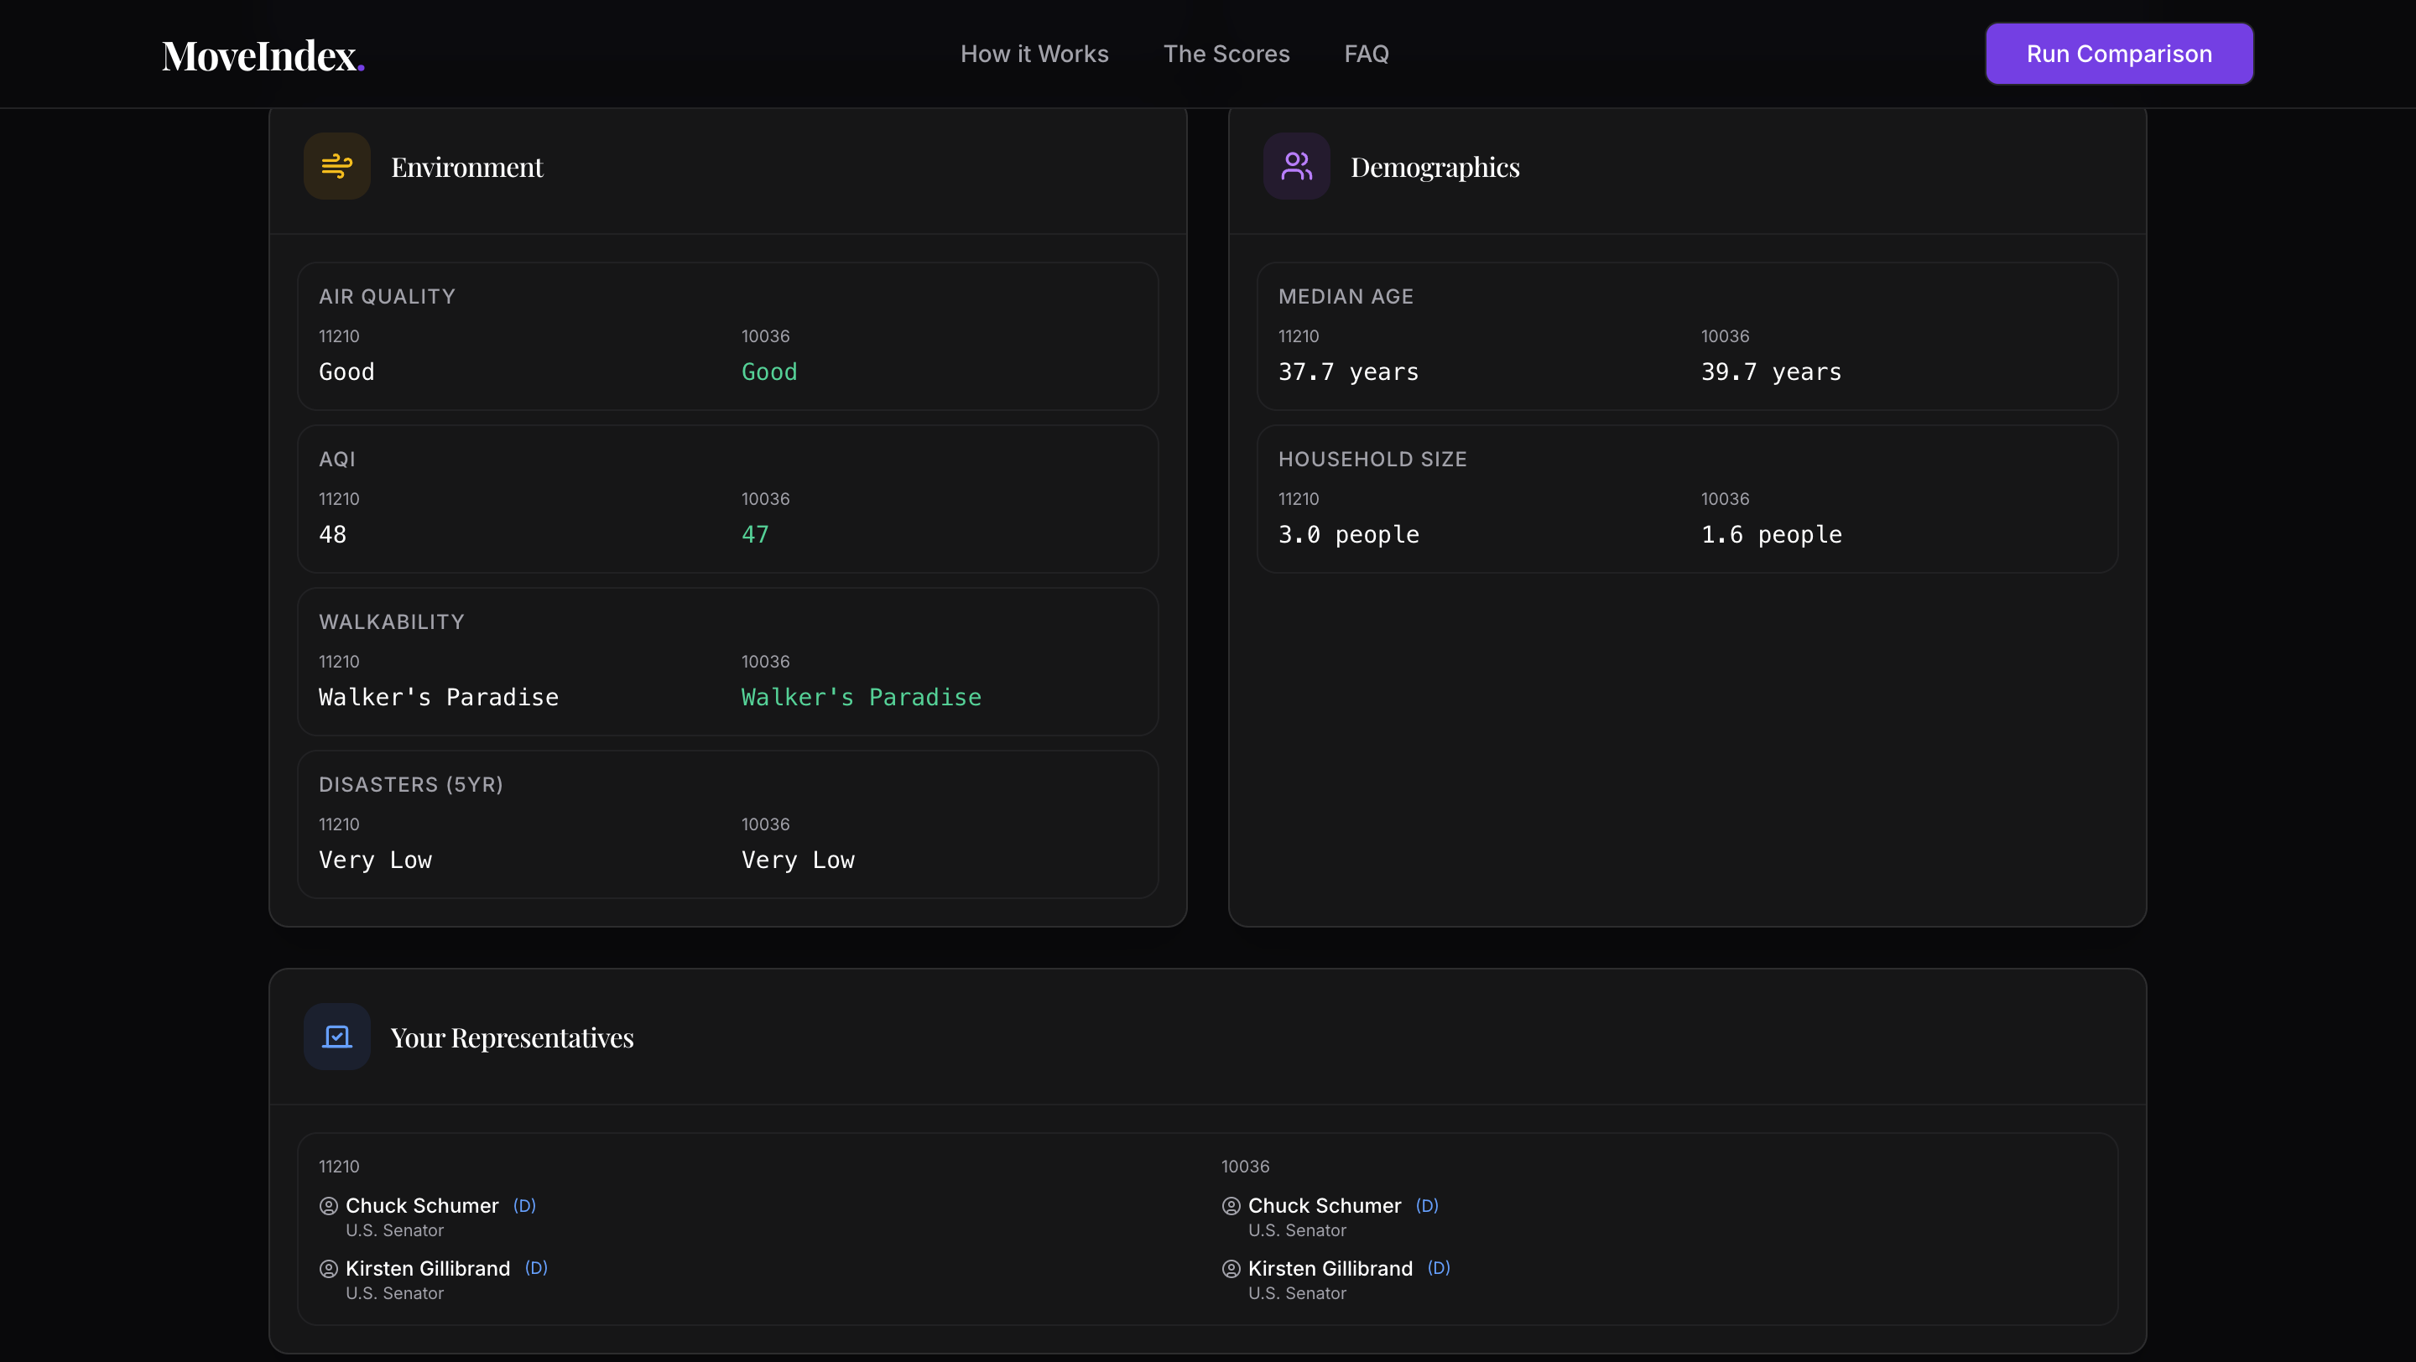This screenshot has height=1362, width=2416.
Task: Click the wind icon beside Environment heading
Action: coord(336,165)
